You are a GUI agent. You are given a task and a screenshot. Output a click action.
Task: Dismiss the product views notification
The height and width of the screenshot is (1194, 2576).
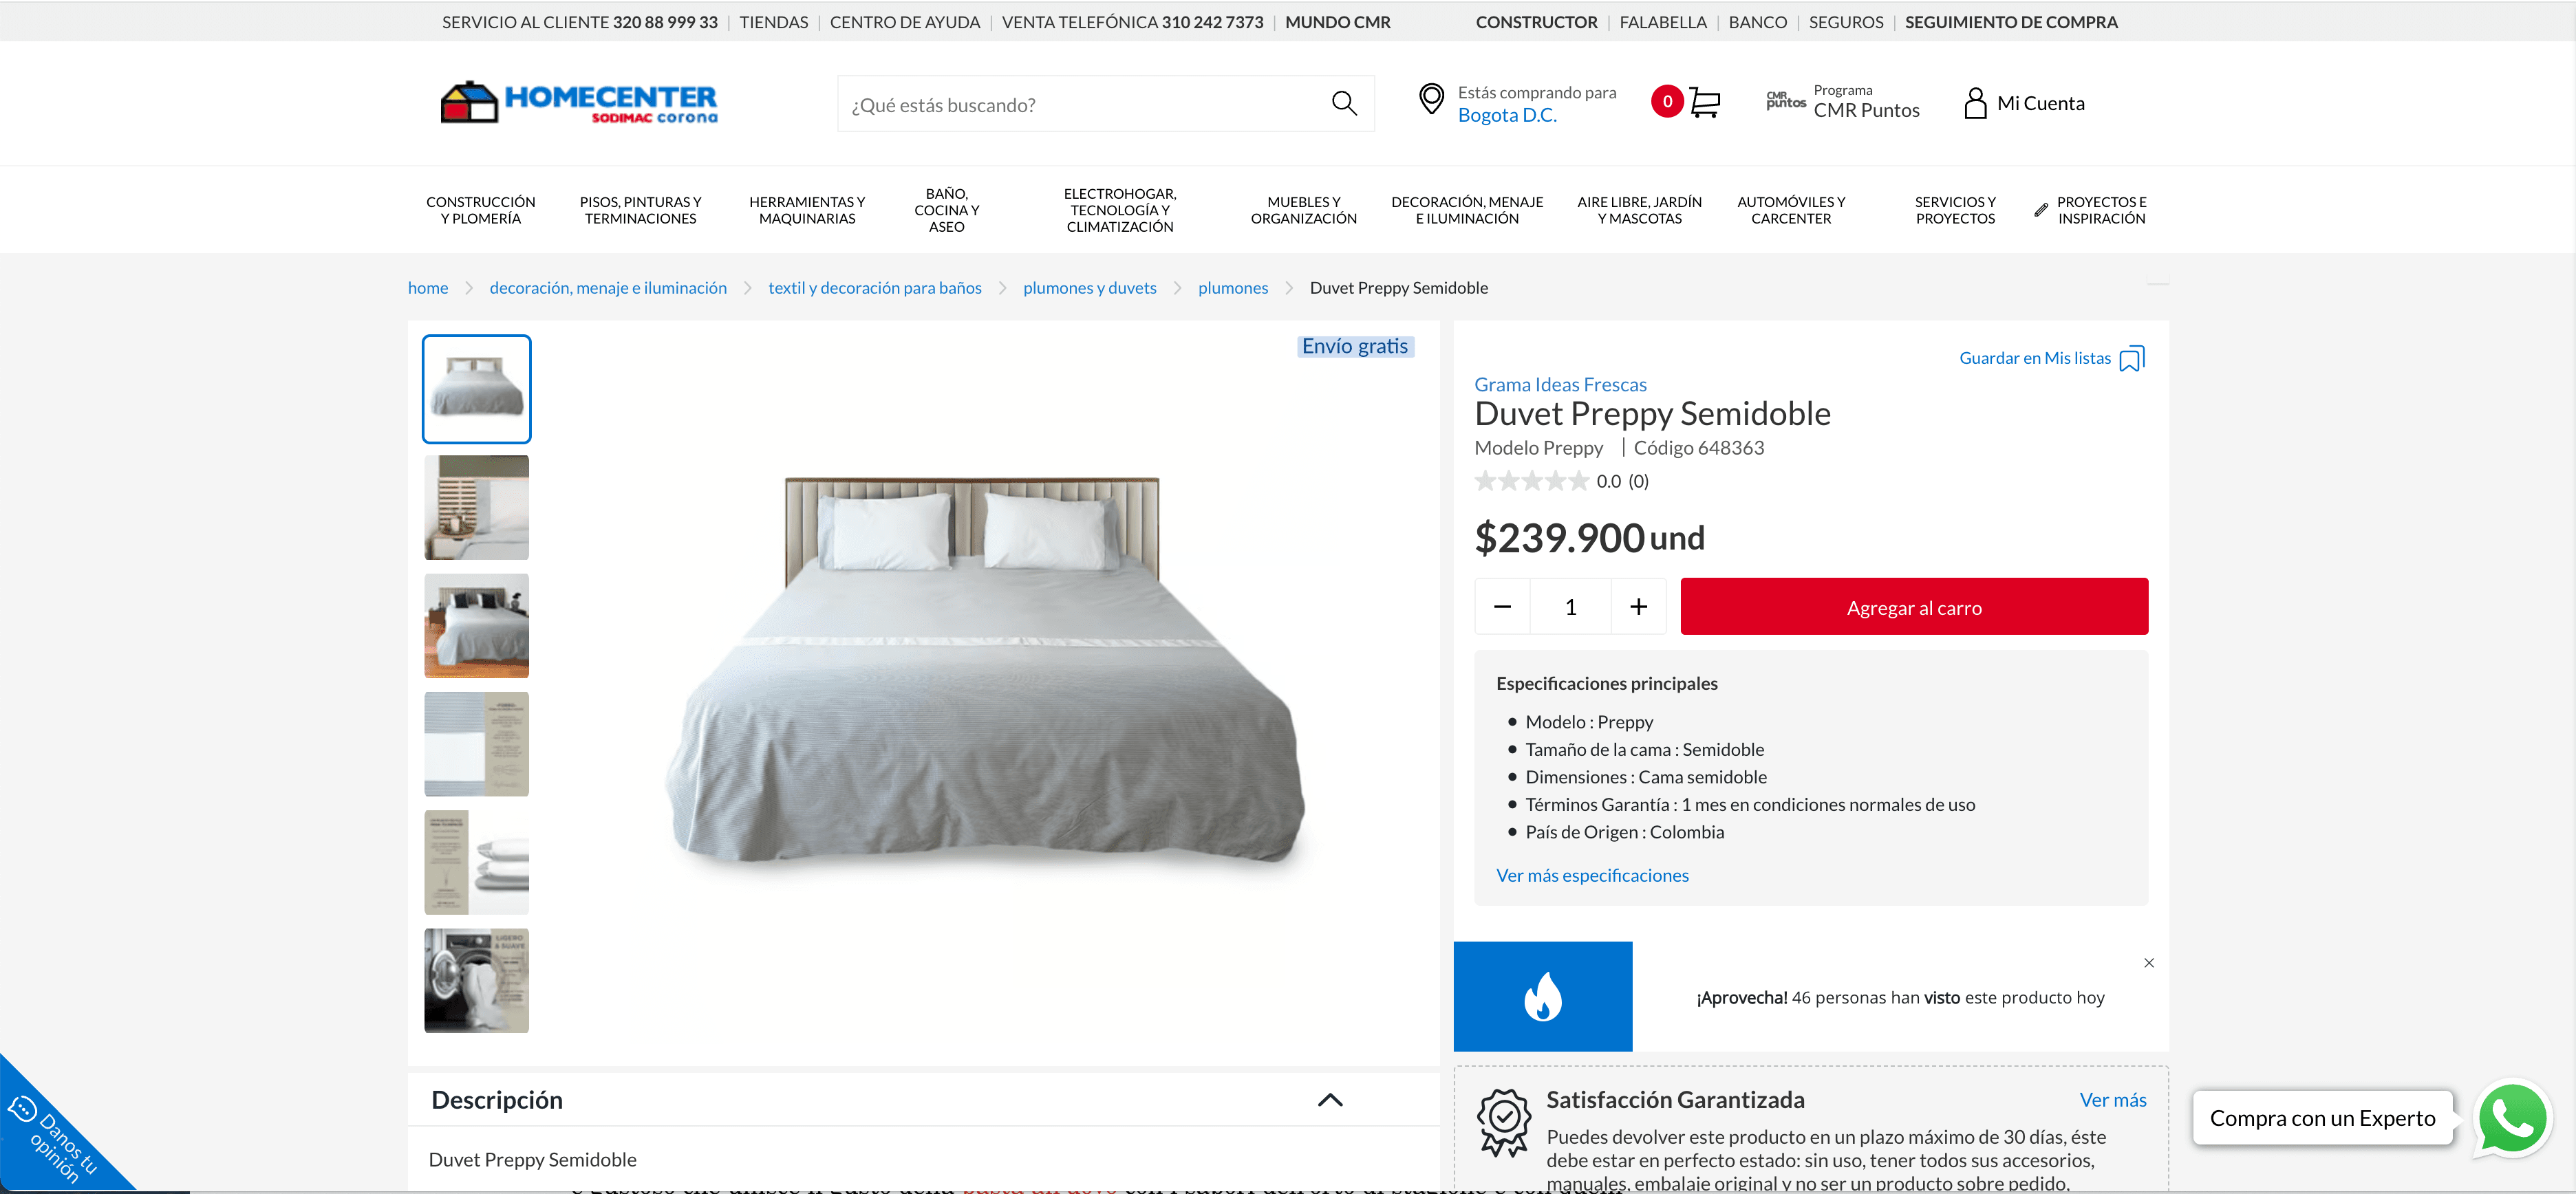click(2148, 963)
